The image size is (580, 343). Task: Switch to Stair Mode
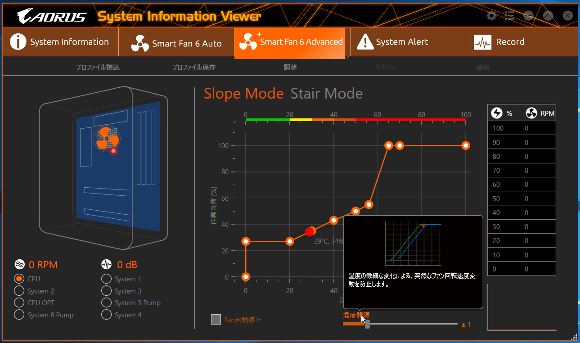tap(327, 94)
